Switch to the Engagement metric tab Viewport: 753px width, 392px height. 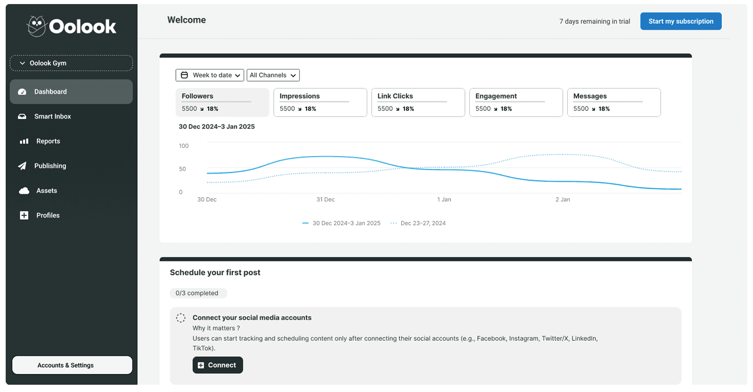coord(516,102)
